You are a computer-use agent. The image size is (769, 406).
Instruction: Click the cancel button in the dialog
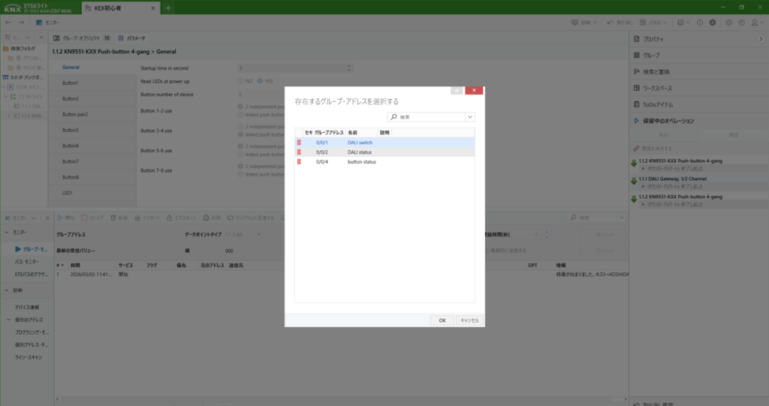pyautogui.click(x=469, y=320)
